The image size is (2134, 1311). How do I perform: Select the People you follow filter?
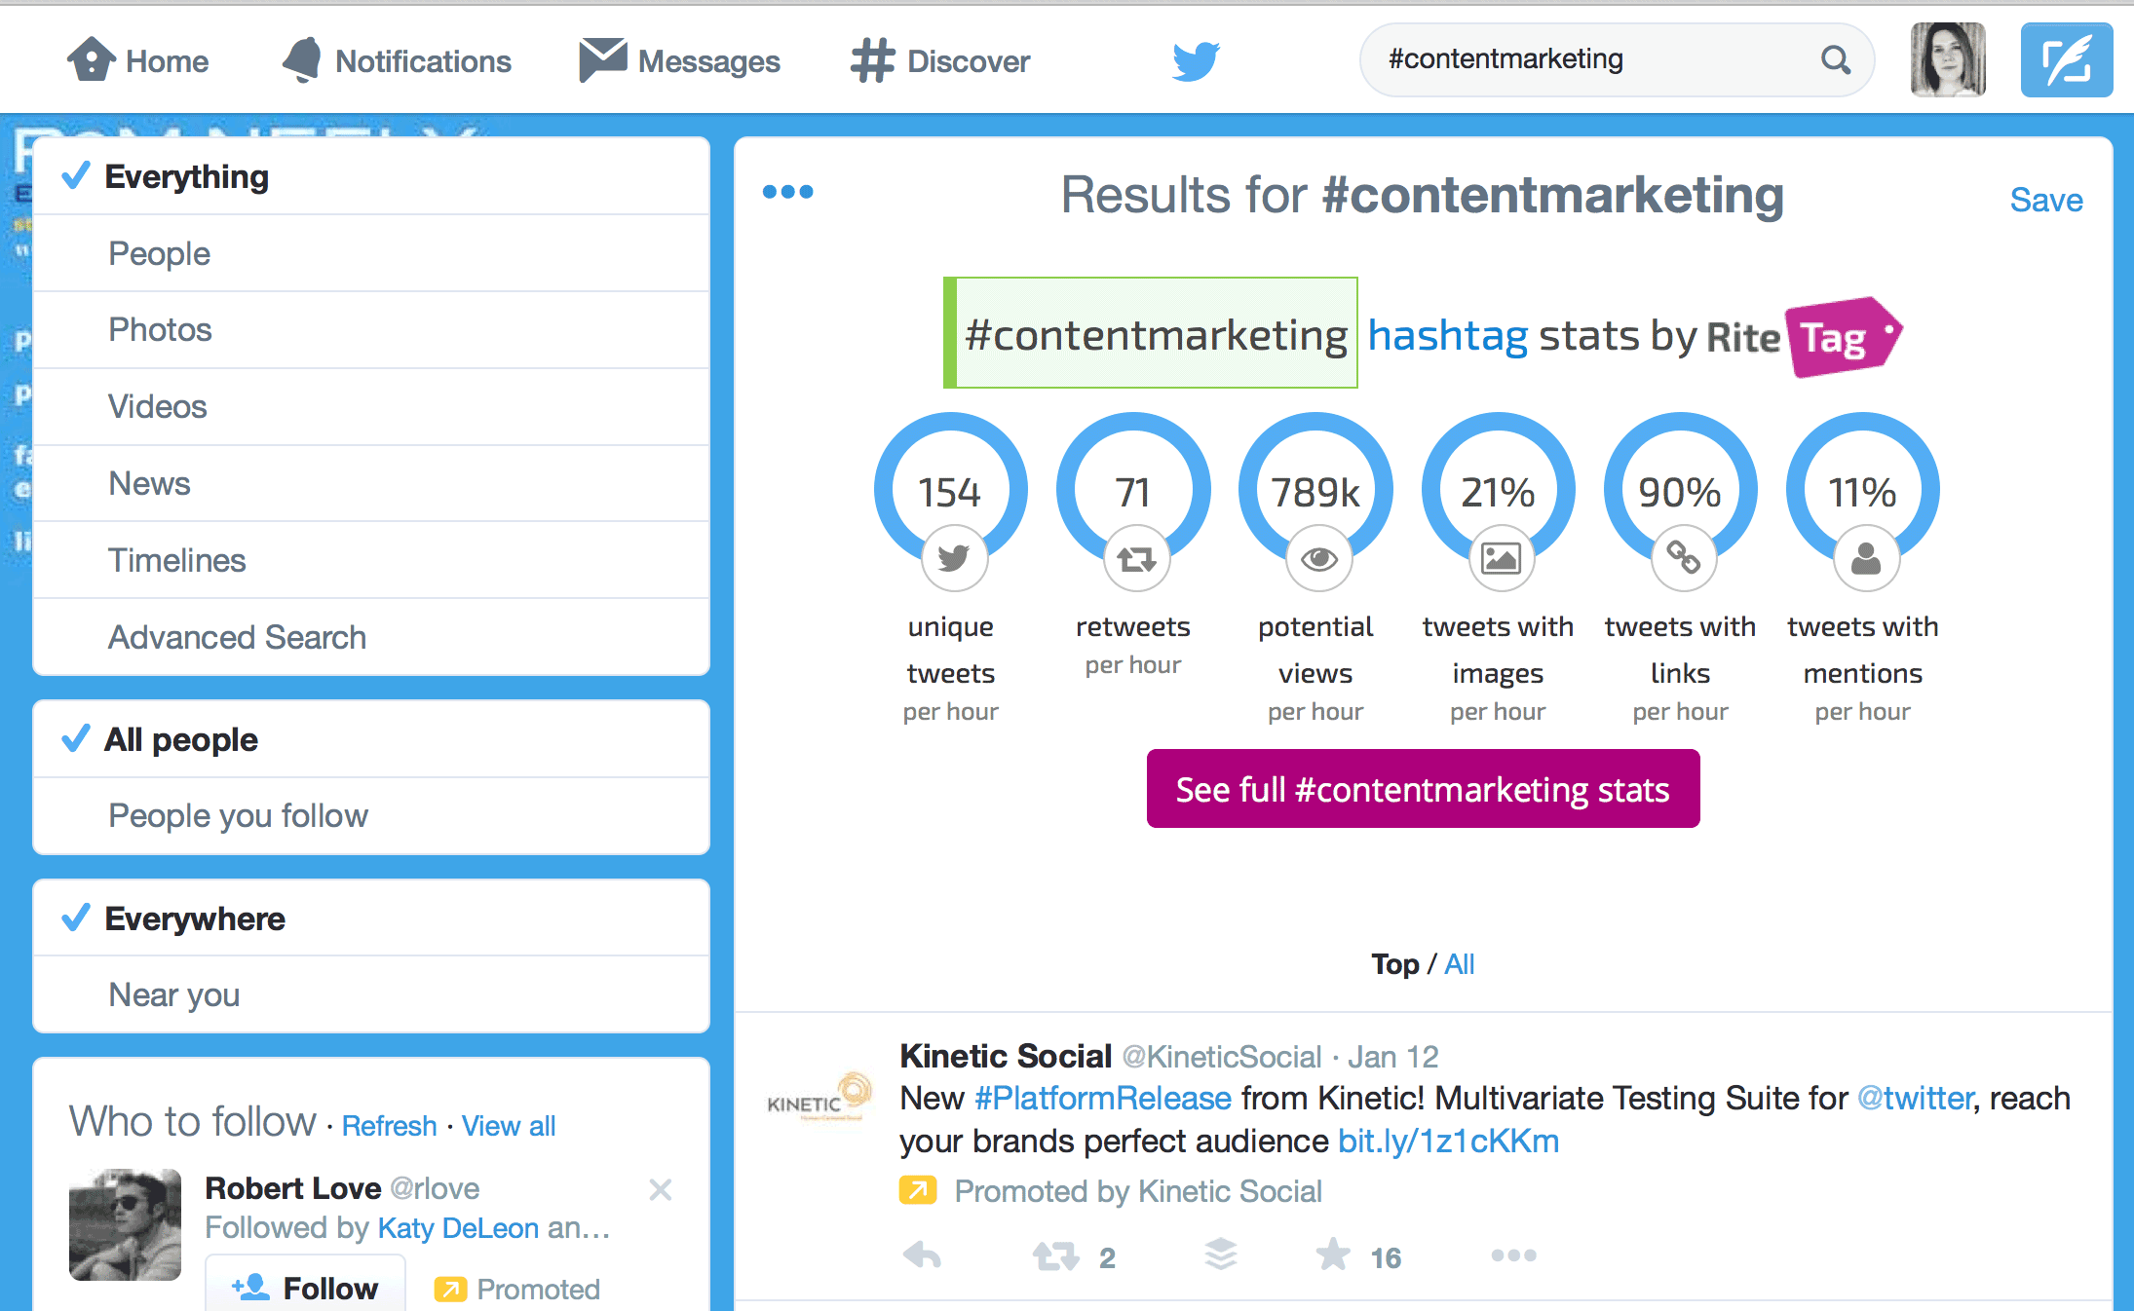point(238,816)
